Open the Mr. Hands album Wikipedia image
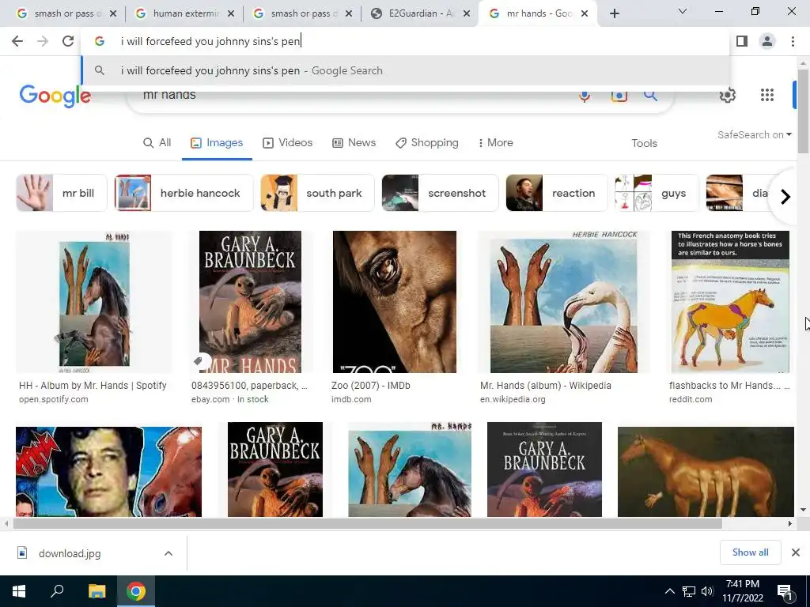The width and height of the screenshot is (810, 607). coord(563,302)
